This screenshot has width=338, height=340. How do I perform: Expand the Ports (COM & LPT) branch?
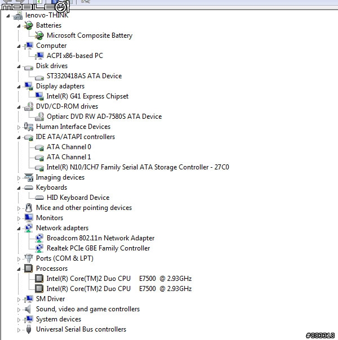(x=19, y=259)
